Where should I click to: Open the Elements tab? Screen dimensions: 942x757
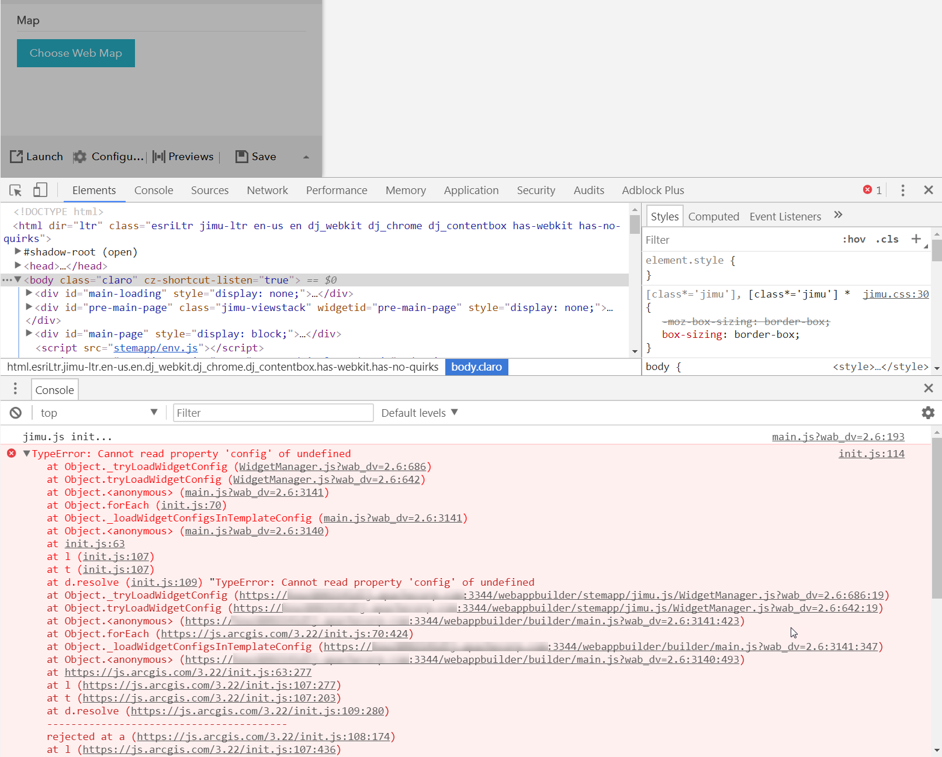[94, 191]
